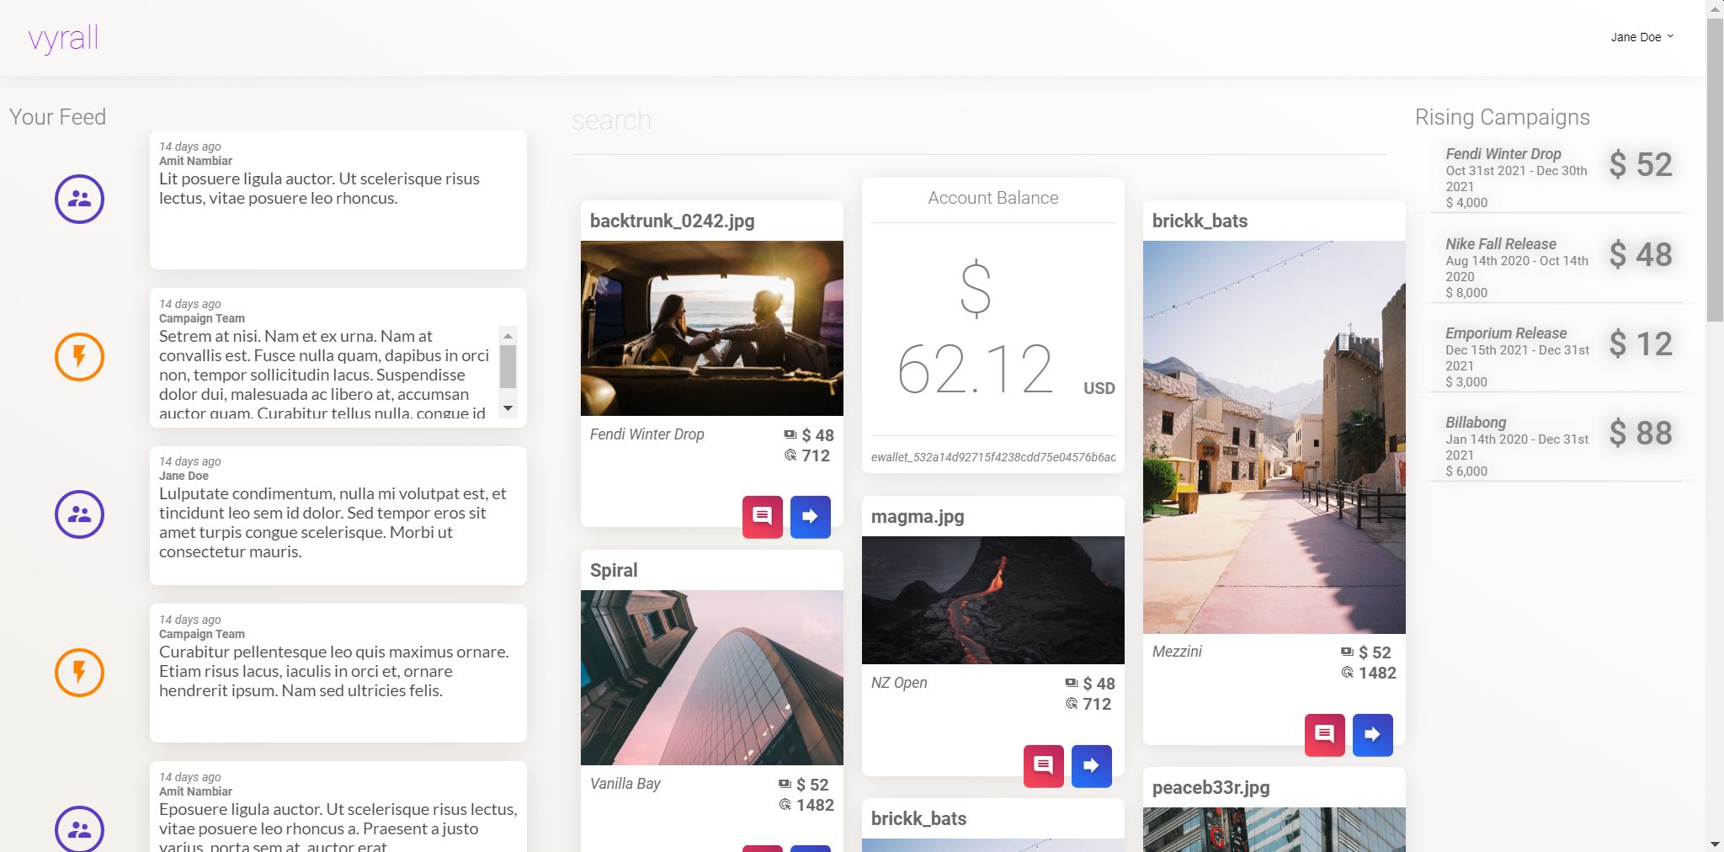
Task: Click the page scrollbar down arrow
Action: click(x=1715, y=844)
